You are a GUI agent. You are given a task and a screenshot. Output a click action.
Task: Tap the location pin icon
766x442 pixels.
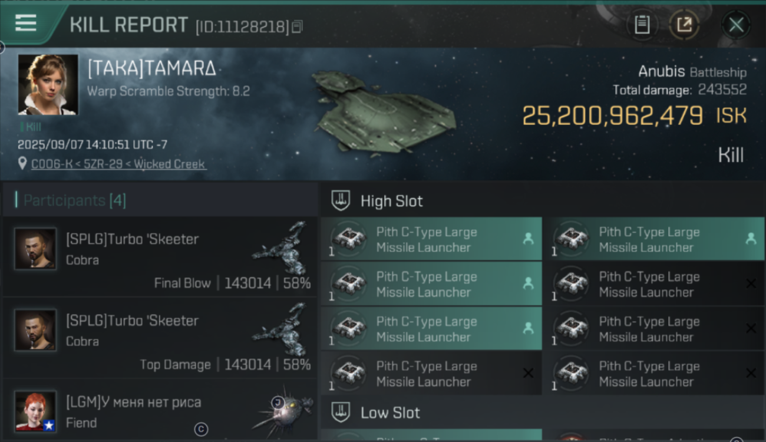22,163
